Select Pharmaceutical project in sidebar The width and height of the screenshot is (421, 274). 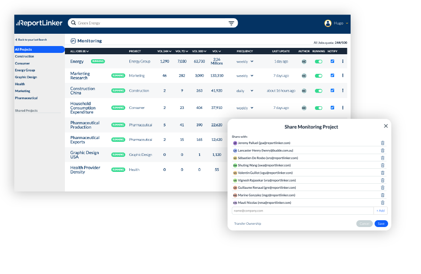click(27, 98)
